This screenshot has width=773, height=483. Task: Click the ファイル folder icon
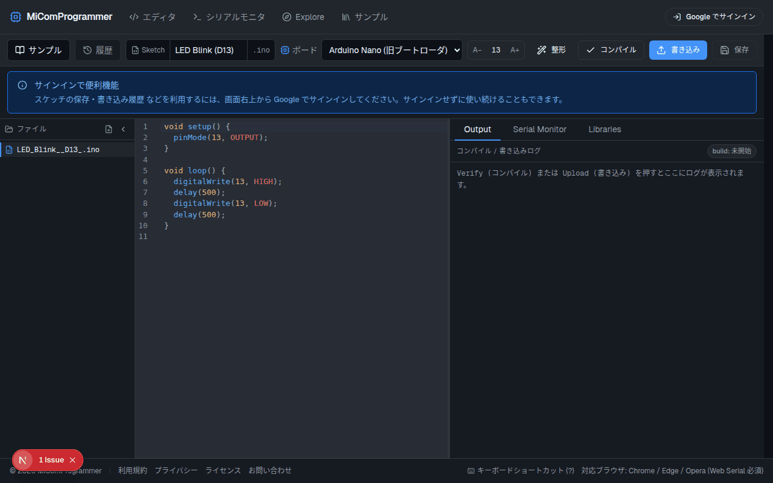tap(9, 129)
